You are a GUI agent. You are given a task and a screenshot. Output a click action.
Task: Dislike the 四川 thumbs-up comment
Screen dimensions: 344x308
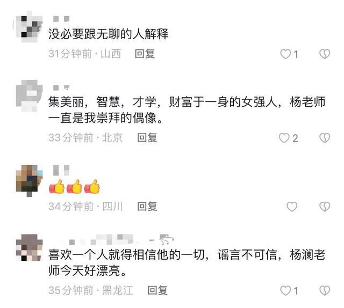325,207
